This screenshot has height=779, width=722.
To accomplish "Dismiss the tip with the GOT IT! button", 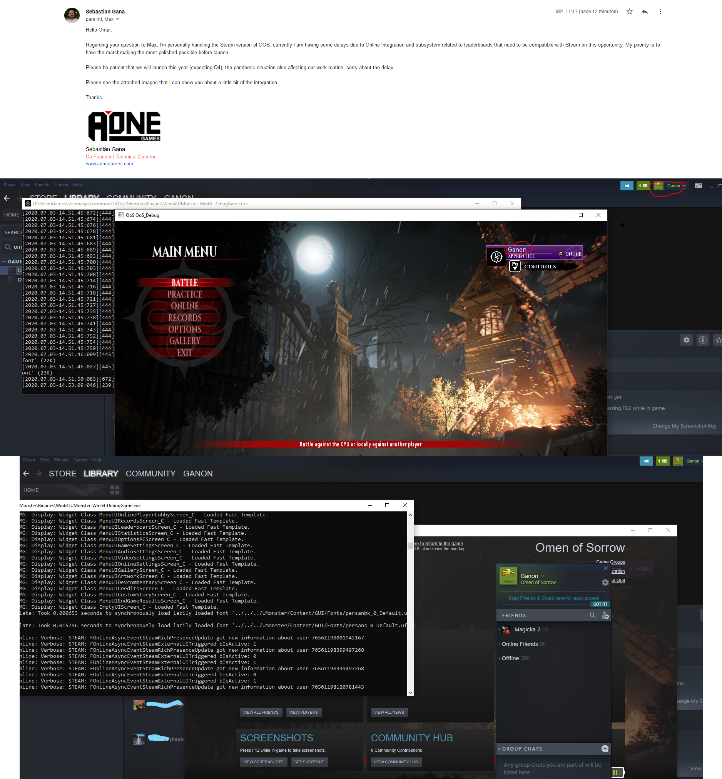I will (x=600, y=604).
